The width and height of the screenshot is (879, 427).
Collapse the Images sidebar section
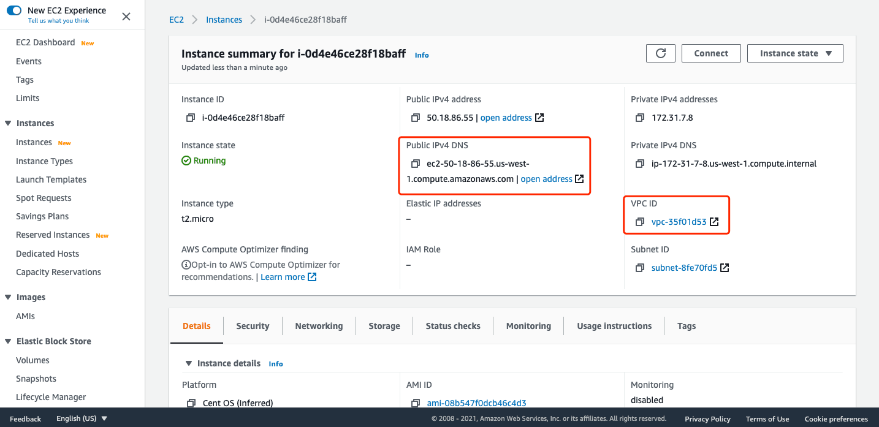[x=8, y=297]
